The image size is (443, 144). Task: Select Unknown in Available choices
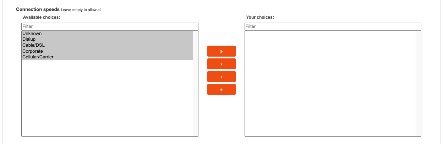pos(32,34)
